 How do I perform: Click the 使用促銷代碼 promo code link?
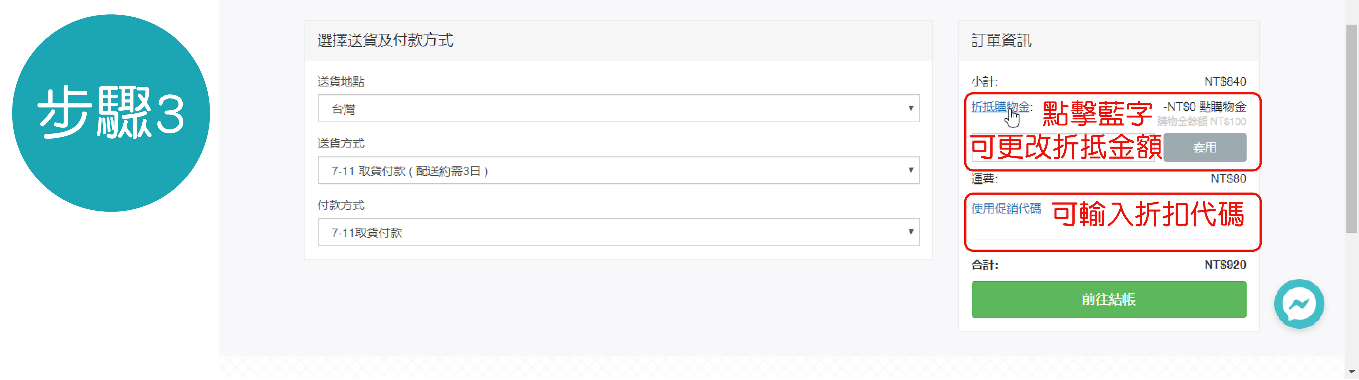click(1006, 209)
